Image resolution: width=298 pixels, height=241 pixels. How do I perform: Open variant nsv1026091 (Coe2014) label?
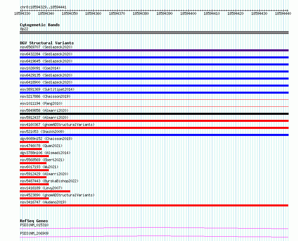pyautogui.click(x=40, y=68)
